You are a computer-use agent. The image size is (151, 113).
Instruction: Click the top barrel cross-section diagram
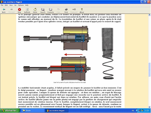click(x=57, y=38)
